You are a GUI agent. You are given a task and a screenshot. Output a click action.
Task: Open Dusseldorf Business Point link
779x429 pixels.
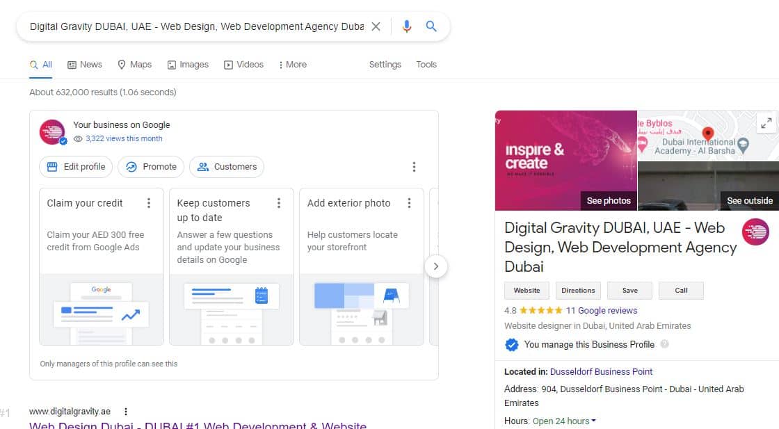pos(601,371)
